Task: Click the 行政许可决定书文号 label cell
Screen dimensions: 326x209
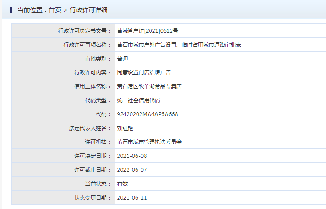Action: coord(63,31)
